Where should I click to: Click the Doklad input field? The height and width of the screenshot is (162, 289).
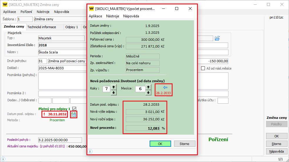pos(62,68)
